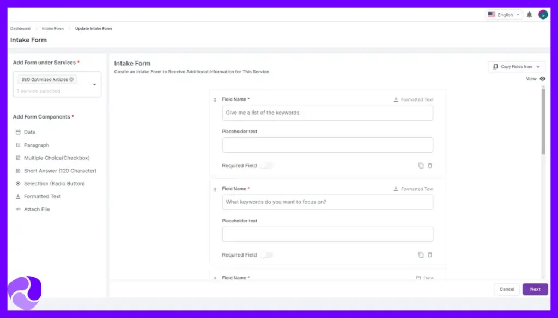Open notifications via the bell icon

click(529, 14)
